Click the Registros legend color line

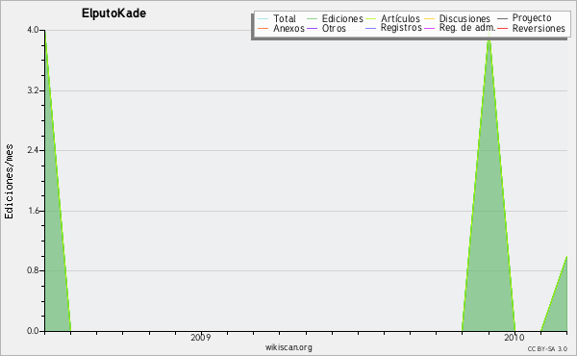pyautogui.click(x=371, y=28)
